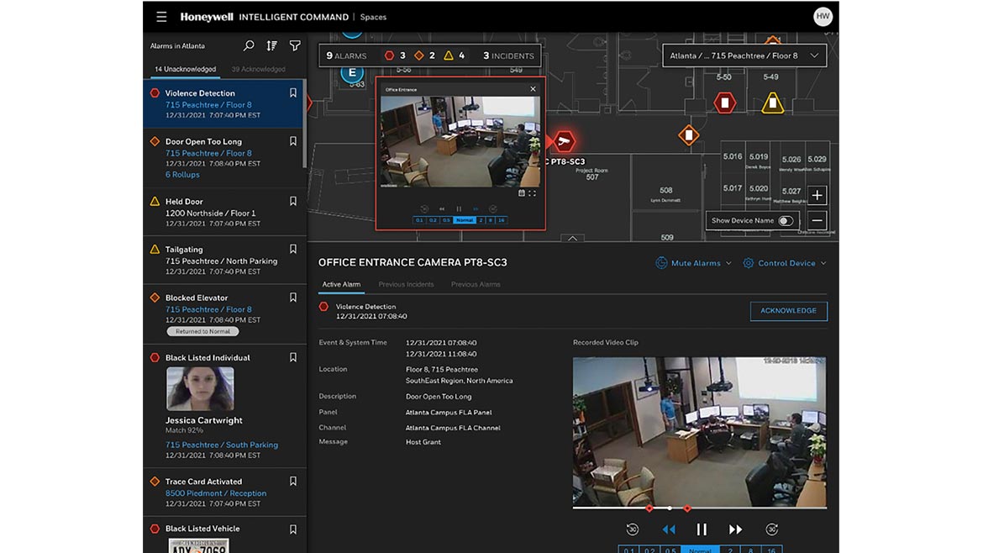983x553 pixels.
Task: Expand the Control Device dropdown
Action: [x=785, y=263]
